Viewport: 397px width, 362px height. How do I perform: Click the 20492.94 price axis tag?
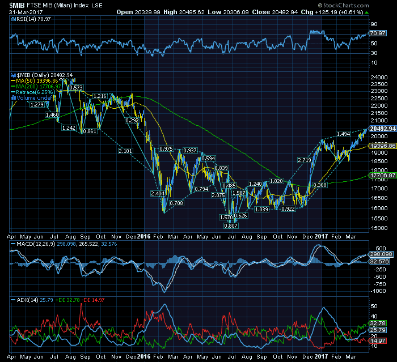tap(383, 129)
